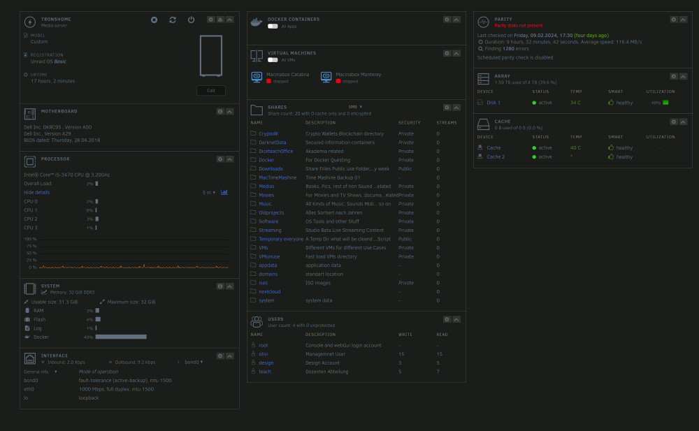Click eject icon in Tronshome header
This screenshot has width=699, height=431.
point(220,20)
